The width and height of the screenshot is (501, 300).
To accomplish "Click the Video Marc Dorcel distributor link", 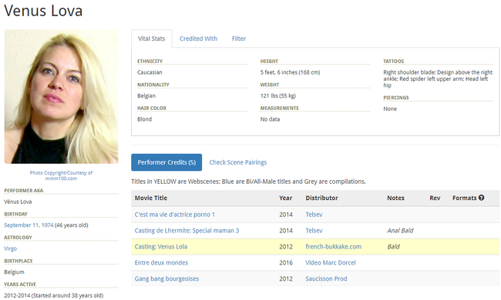I will 331,263.
